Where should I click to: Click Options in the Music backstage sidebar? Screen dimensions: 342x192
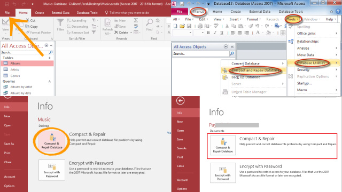[9, 186]
